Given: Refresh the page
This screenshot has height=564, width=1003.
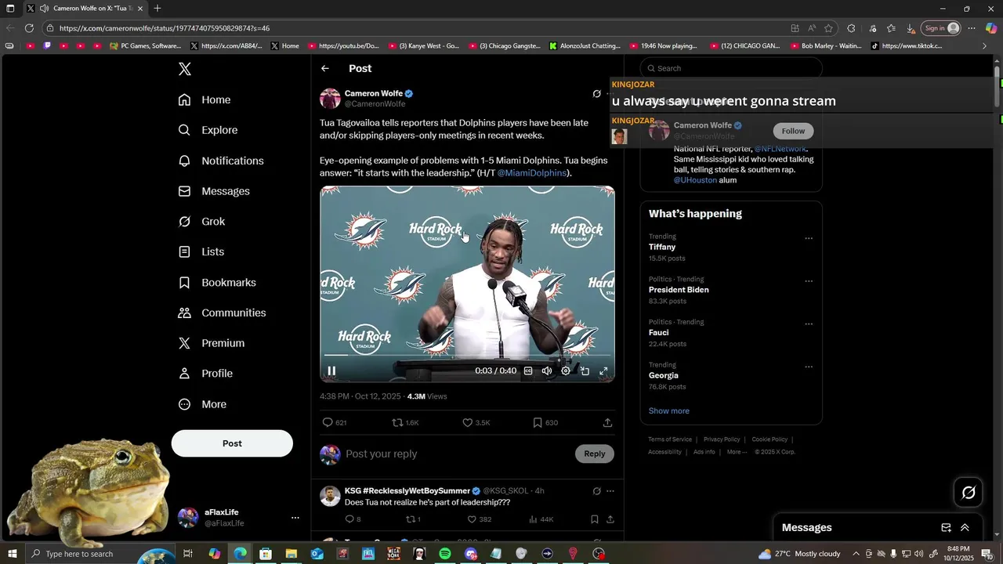Looking at the screenshot, I should click(x=29, y=28).
